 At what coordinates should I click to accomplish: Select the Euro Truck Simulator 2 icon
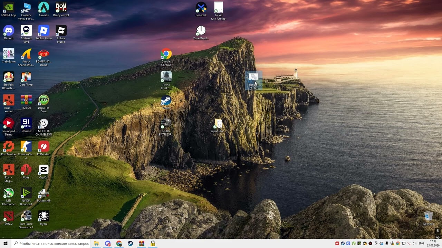coord(26,219)
